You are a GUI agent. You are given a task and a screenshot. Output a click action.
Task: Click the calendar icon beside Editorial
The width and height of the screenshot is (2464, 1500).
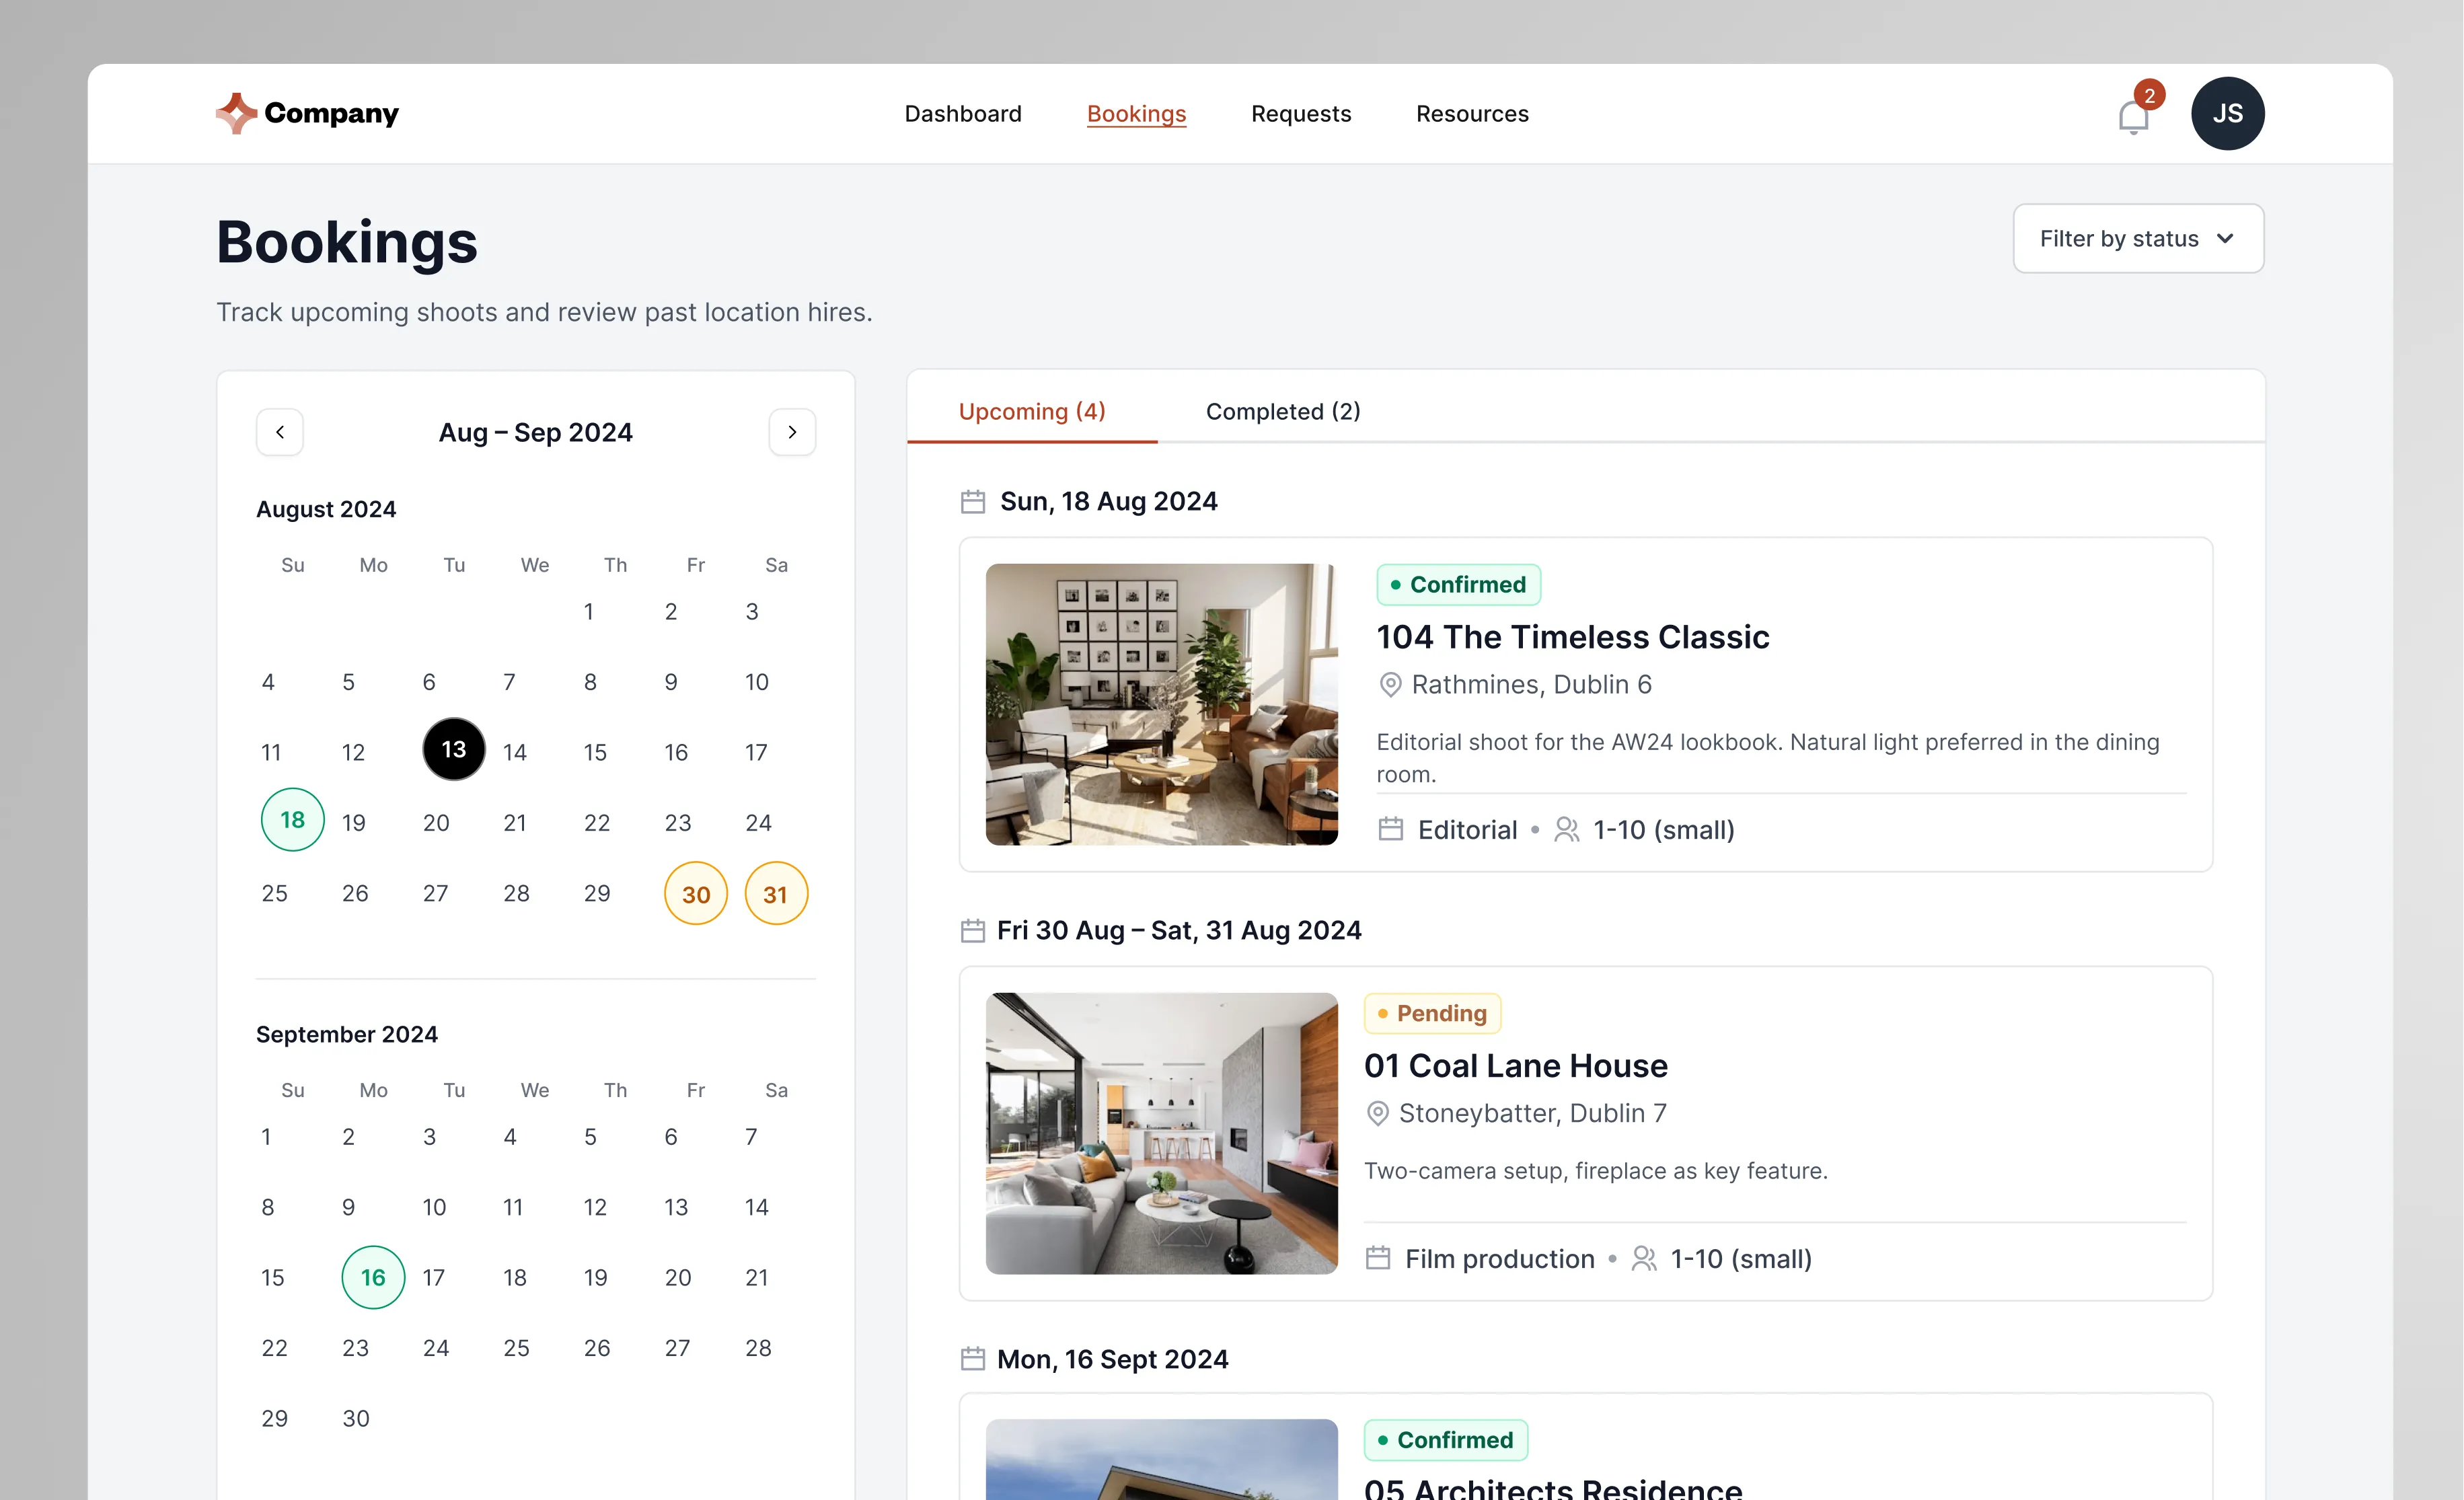coord(1390,829)
